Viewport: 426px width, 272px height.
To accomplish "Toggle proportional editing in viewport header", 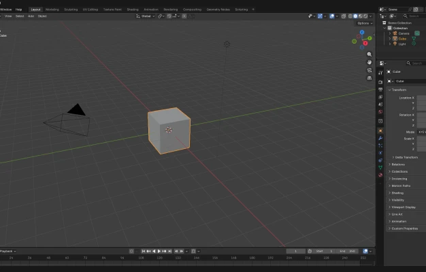I will (x=184, y=16).
